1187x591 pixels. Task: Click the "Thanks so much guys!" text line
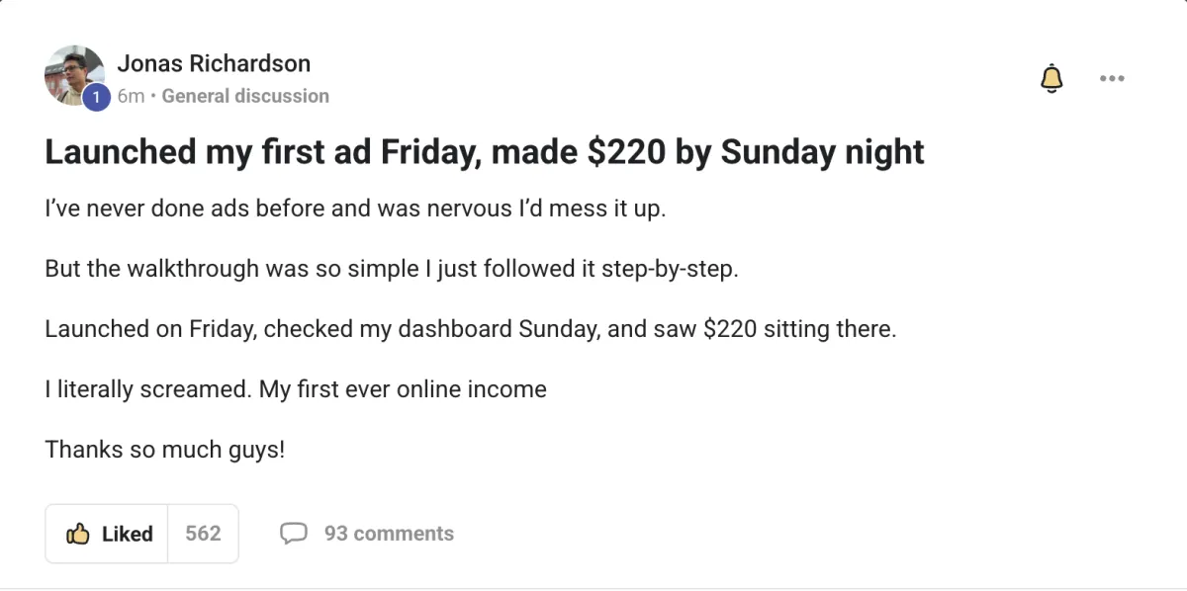[165, 450]
